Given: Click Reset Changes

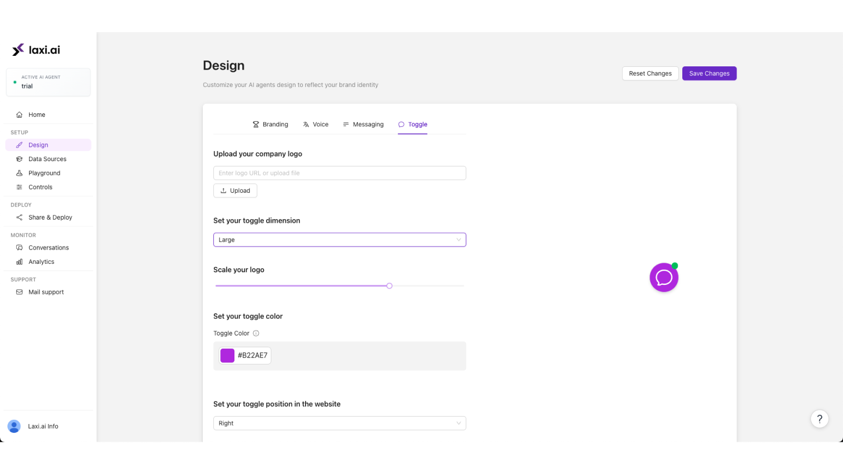Looking at the screenshot, I should pyautogui.click(x=650, y=74).
